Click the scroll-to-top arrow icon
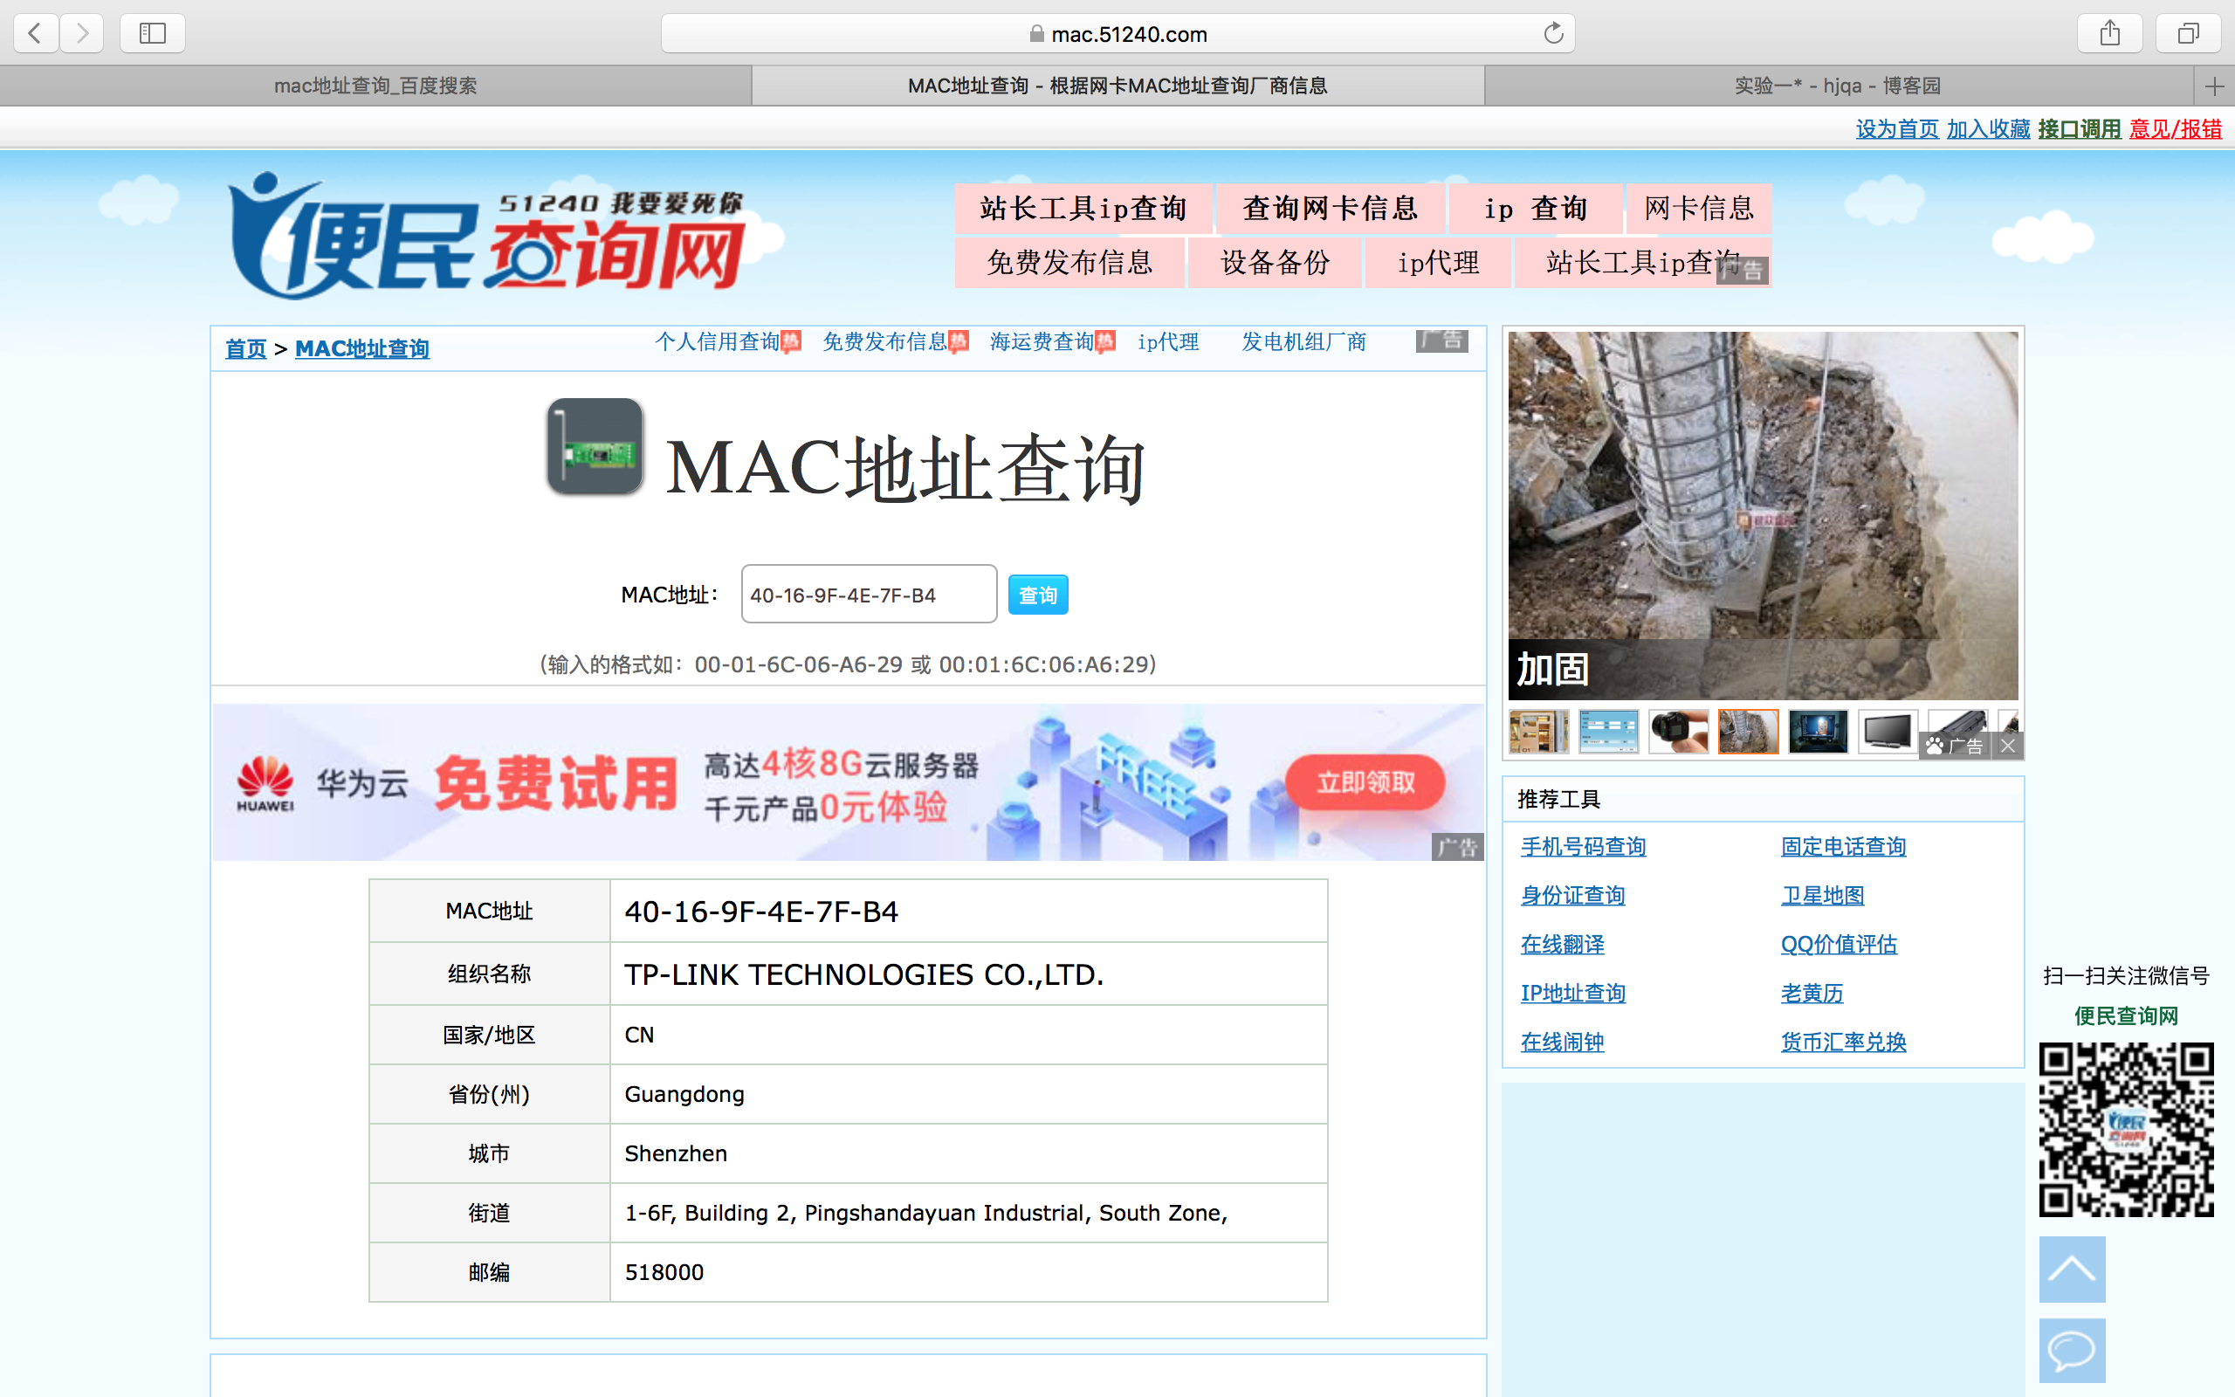 (2072, 1269)
